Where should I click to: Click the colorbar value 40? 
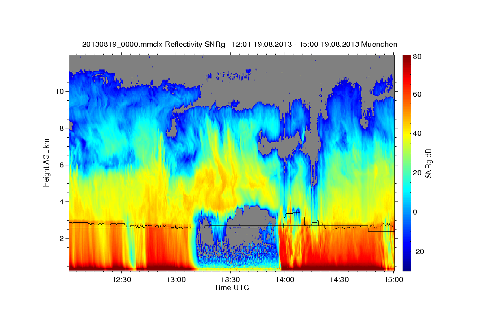coord(418,133)
